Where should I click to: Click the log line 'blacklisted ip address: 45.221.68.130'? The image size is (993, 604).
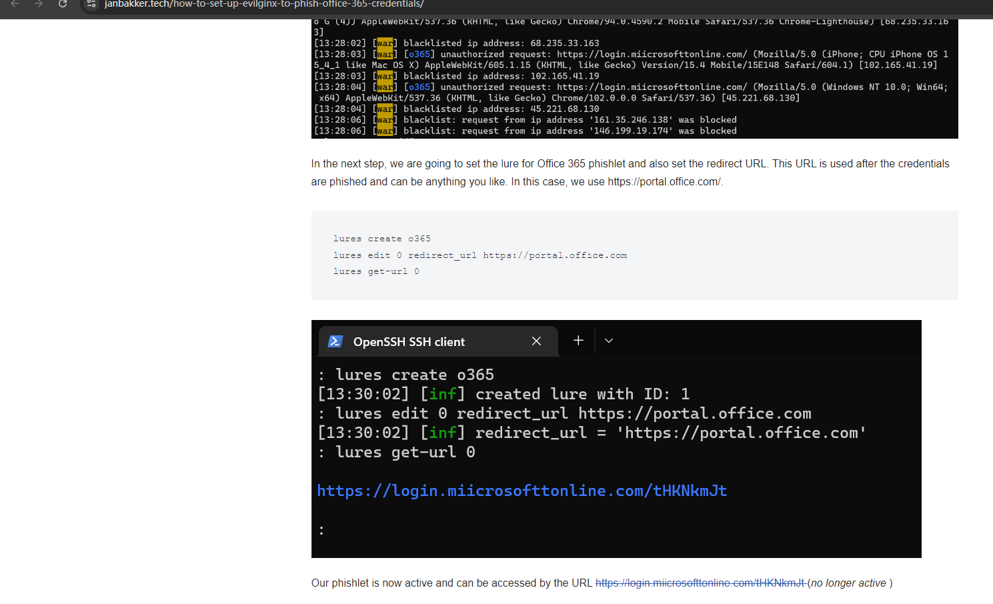tap(457, 109)
